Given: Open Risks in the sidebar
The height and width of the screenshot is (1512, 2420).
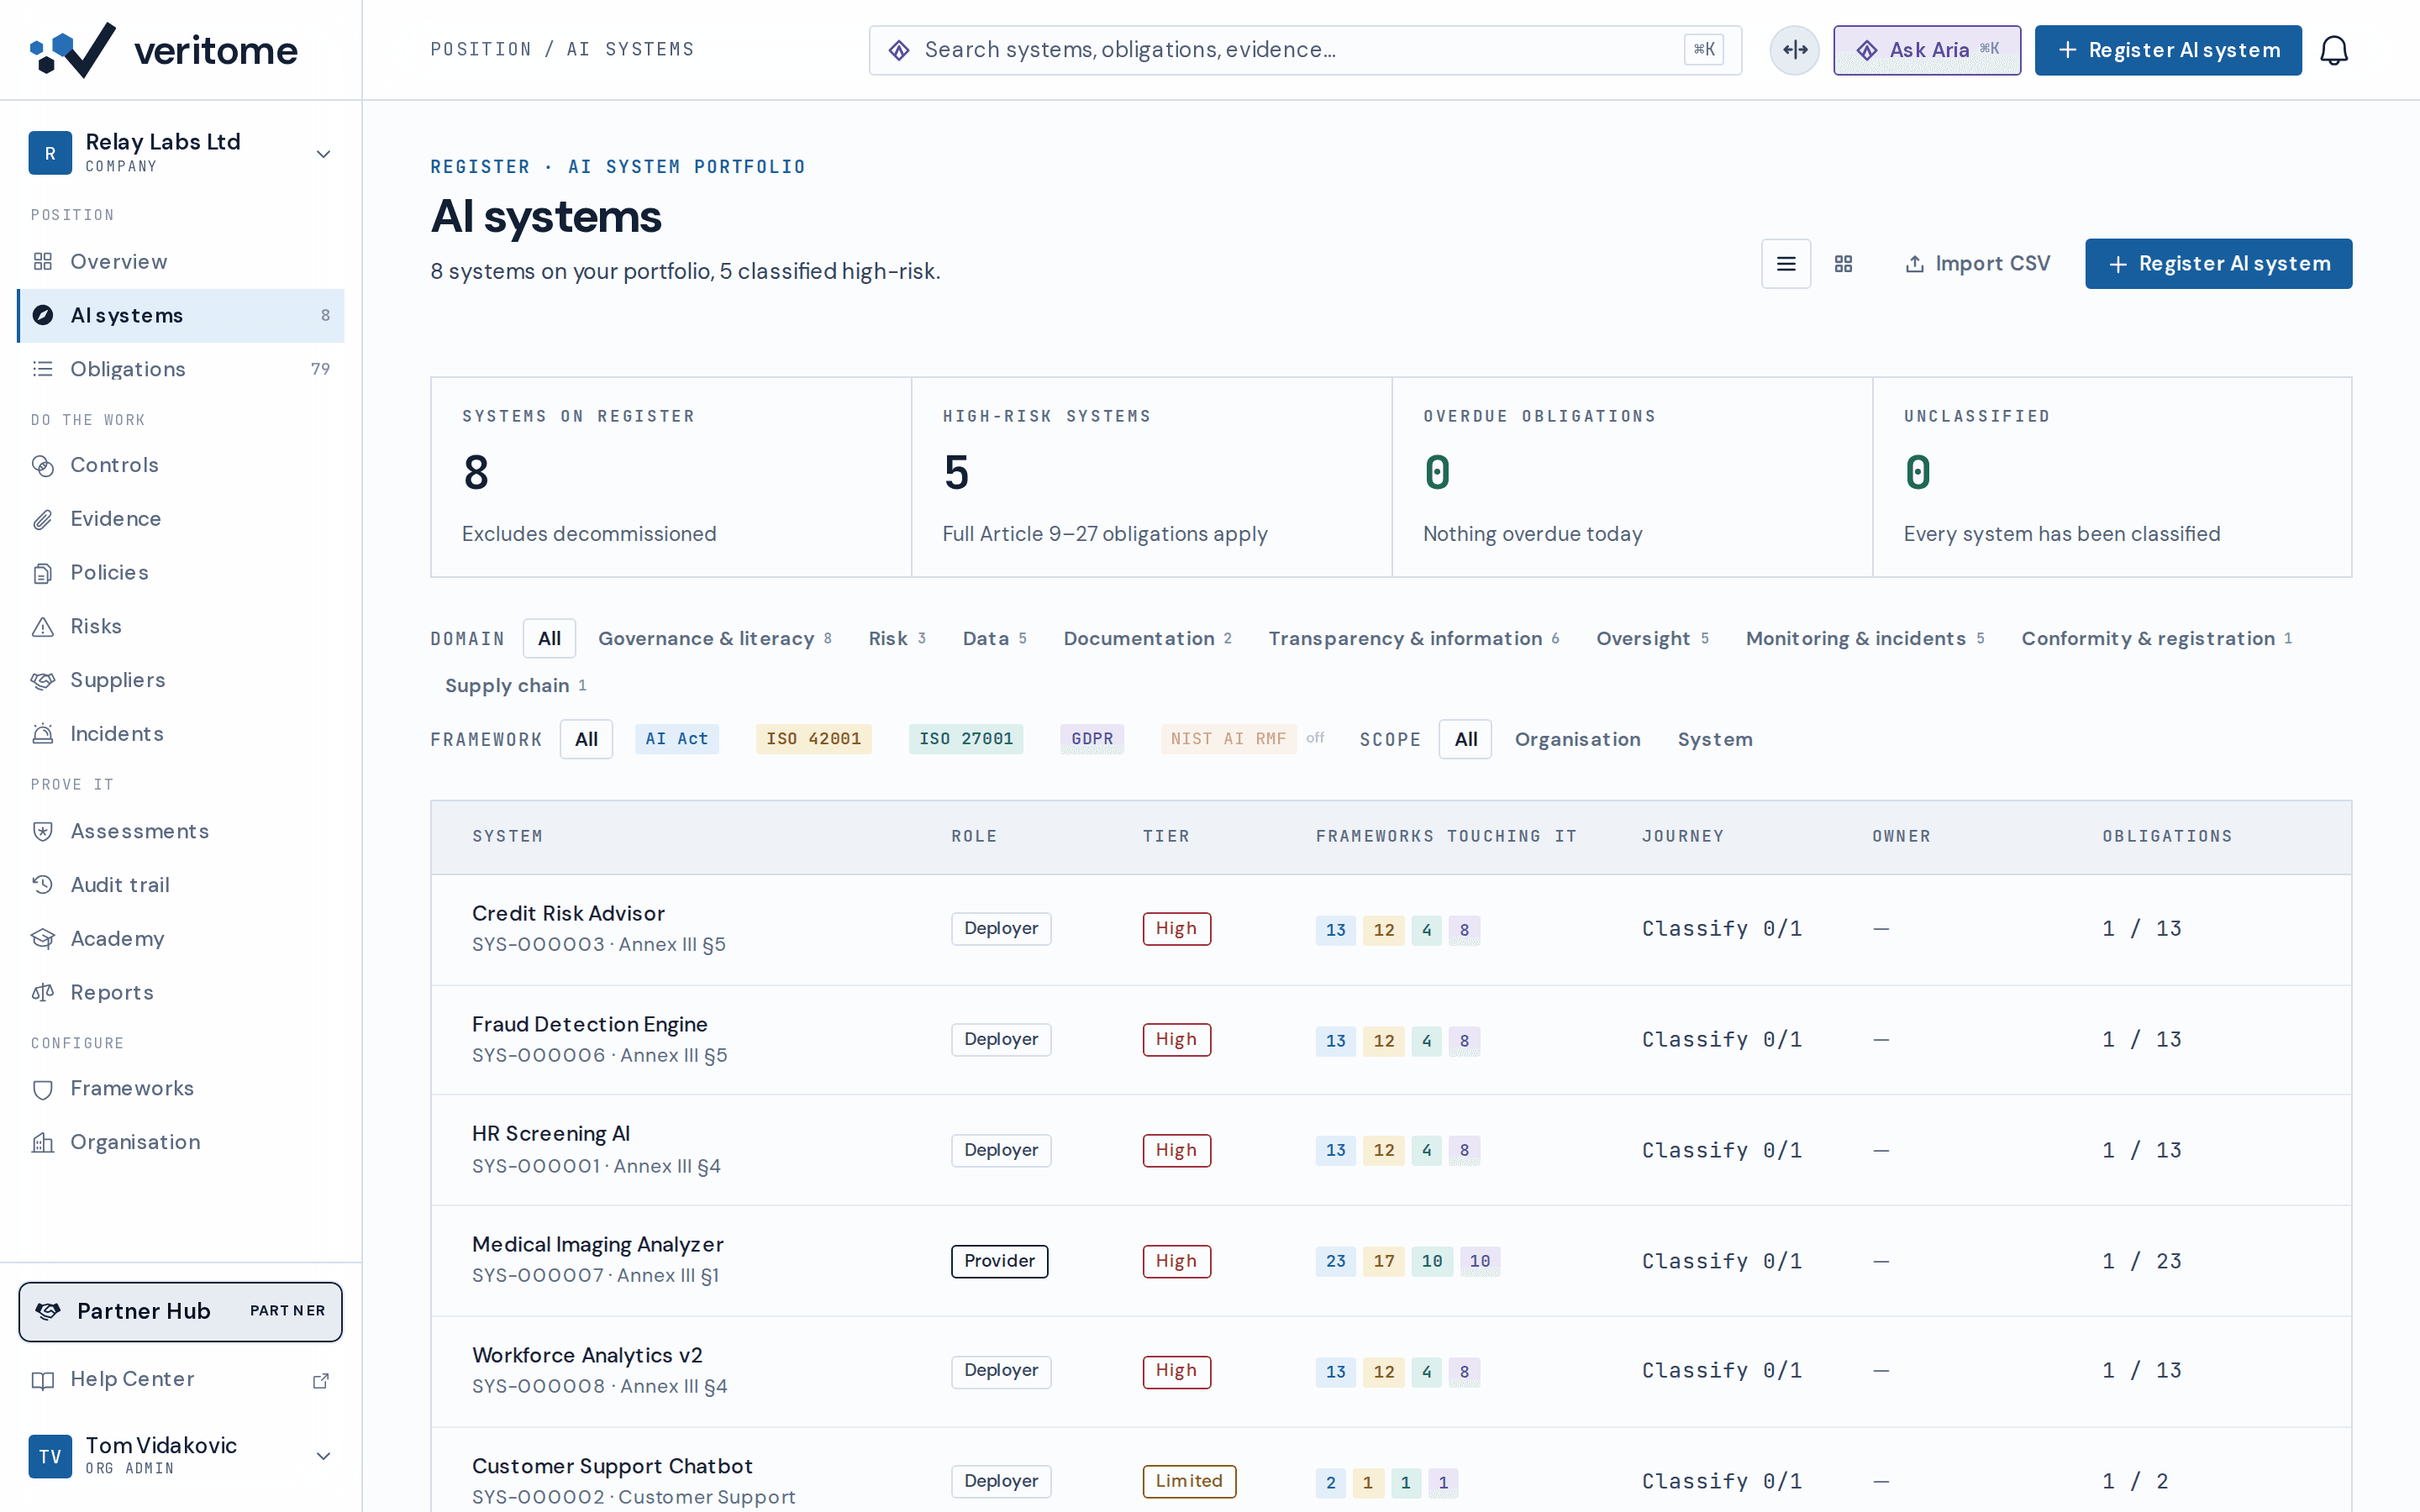Looking at the screenshot, I should [181, 626].
